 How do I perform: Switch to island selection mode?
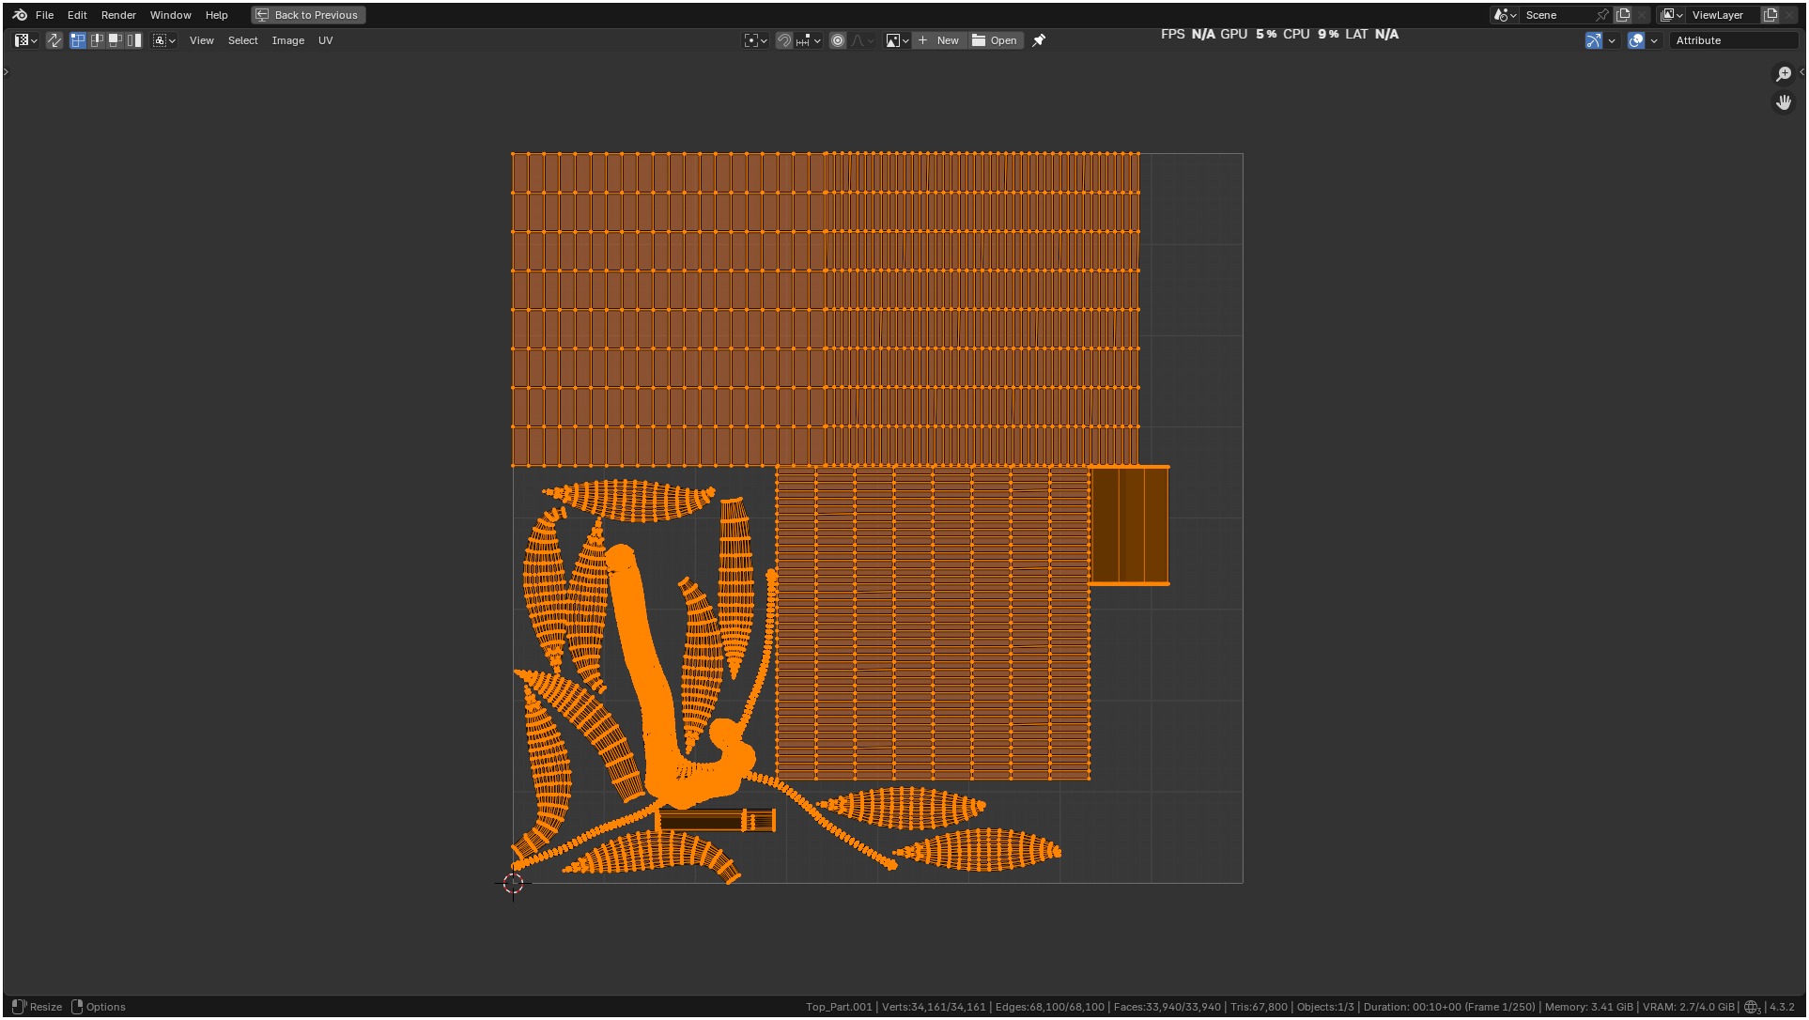click(134, 40)
